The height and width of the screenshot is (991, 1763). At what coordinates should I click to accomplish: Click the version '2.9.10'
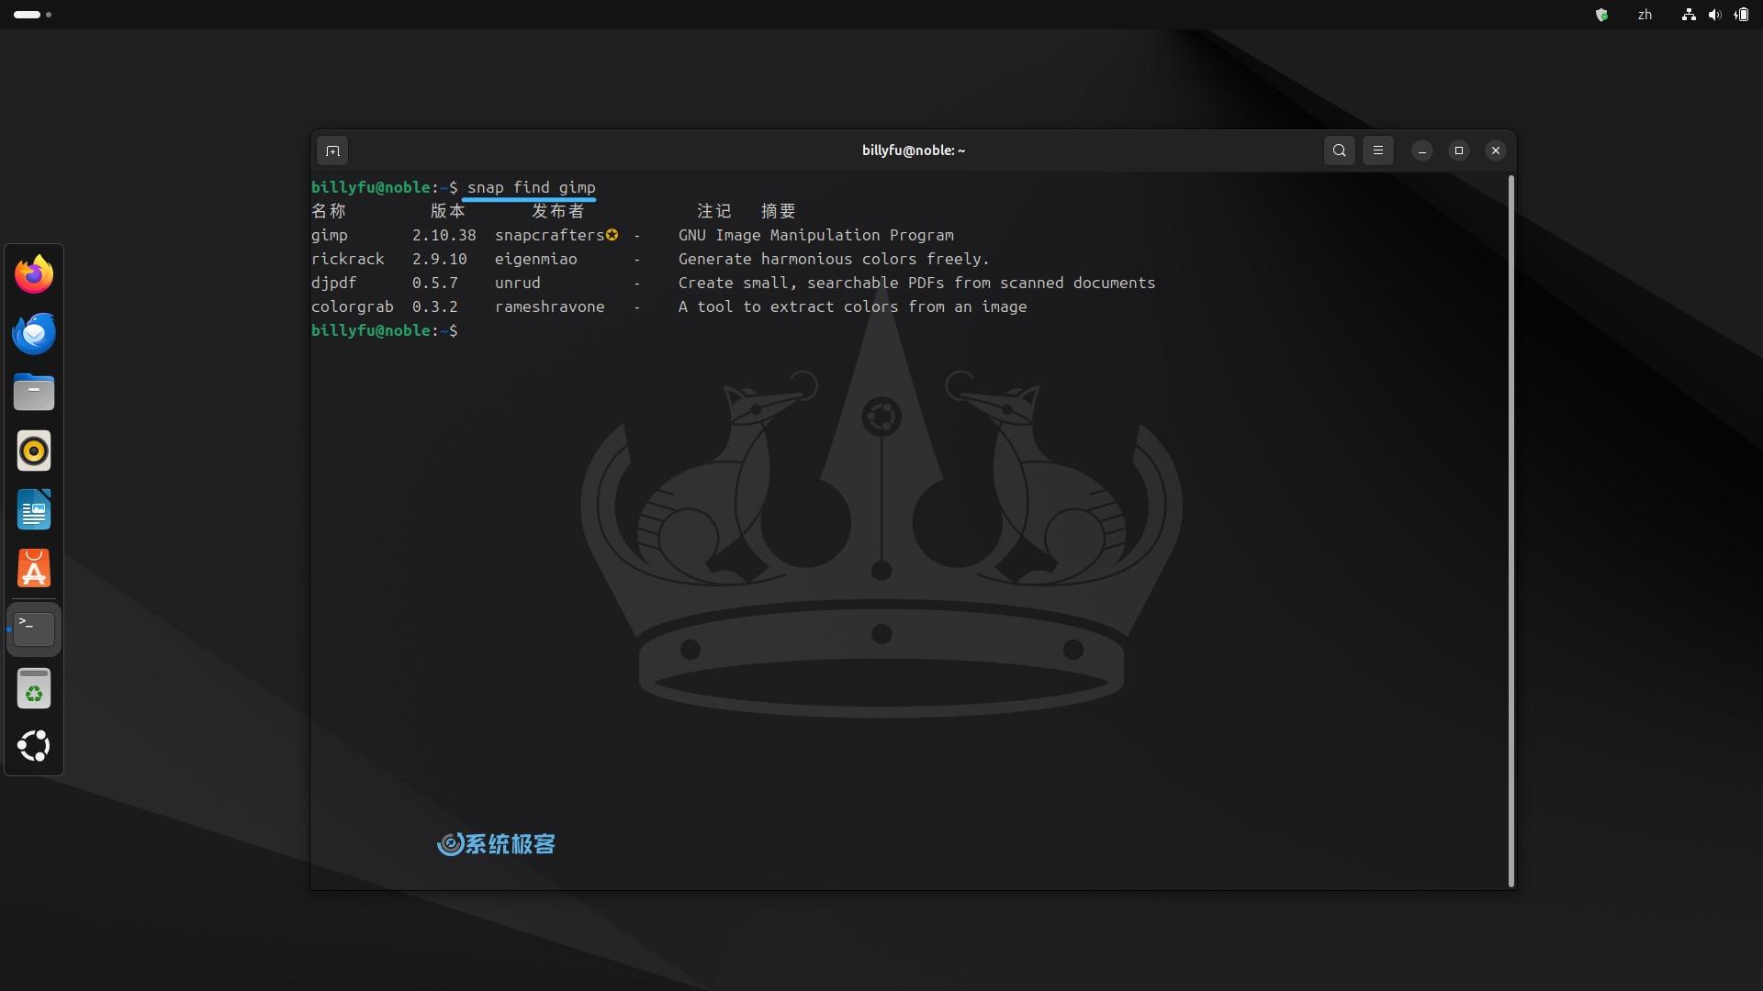tap(439, 259)
